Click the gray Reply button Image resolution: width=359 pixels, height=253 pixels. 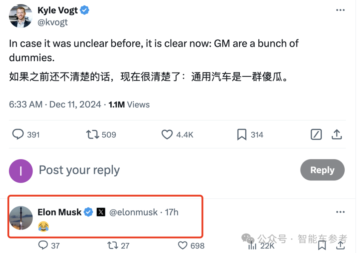pyautogui.click(x=322, y=170)
